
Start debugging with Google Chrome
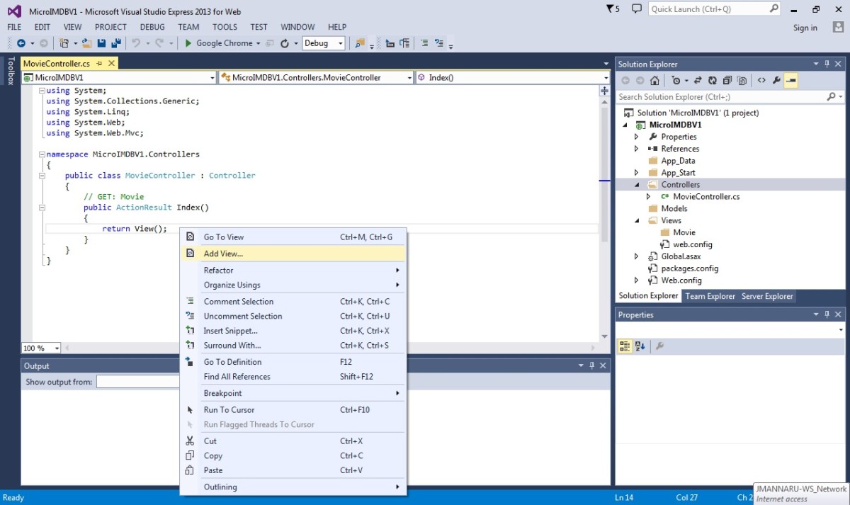tap(216, 43)
